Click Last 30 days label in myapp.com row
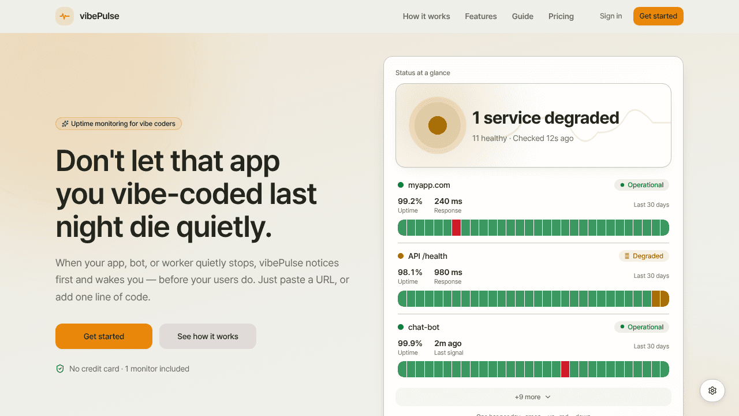Image resolution: width=739 pixels, height=416 pixels. pos(651,205)
